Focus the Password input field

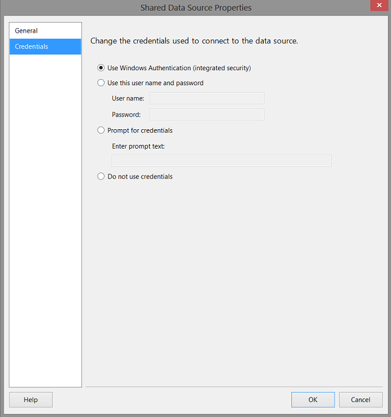pos(207,114)
